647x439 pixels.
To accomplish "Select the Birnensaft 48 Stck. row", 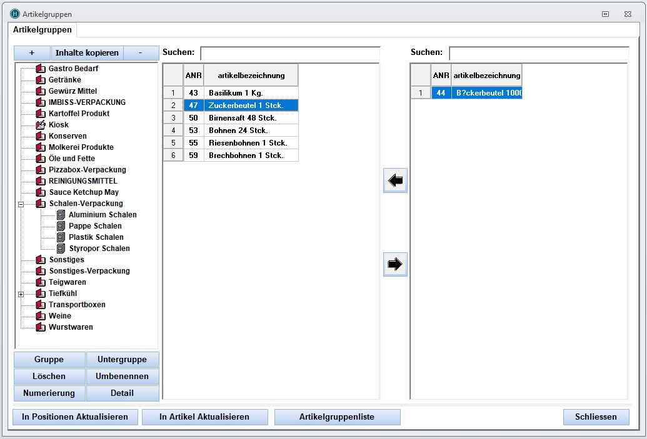I will point(241,118).
